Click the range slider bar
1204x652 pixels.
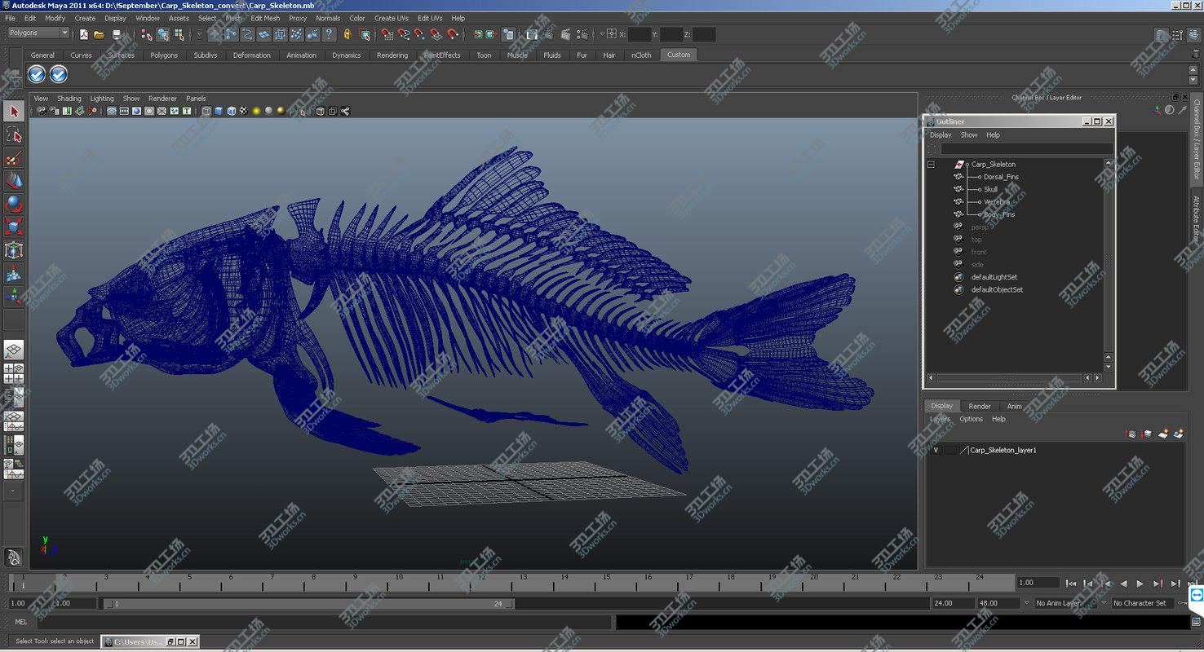pyautogui.click(x=308, y=604)
